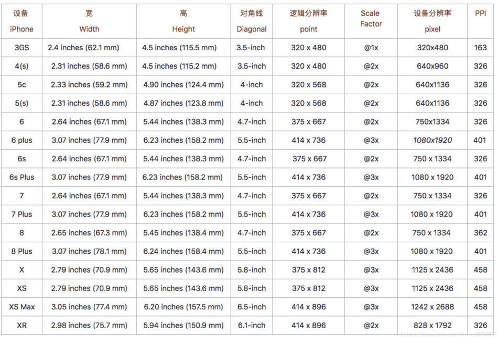
Task: Select the '@1x' scale factor cell
Action: tap(371, 48)
